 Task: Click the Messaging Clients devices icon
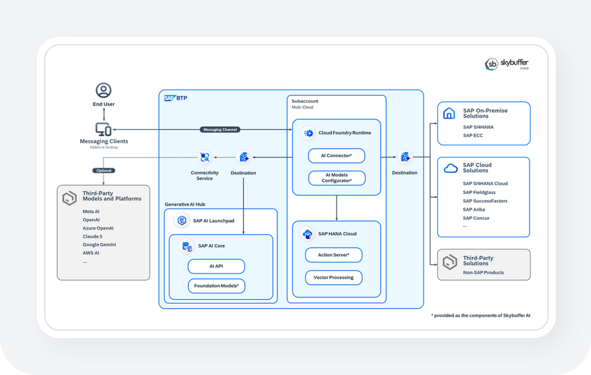103,130
